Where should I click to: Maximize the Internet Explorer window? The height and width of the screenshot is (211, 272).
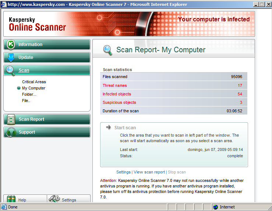[x=262, y=4]
